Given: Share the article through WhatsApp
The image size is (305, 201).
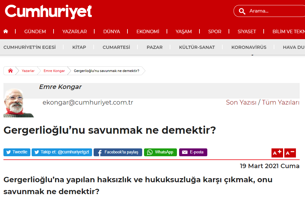Looking at the screenshot, I should [160, 152].
